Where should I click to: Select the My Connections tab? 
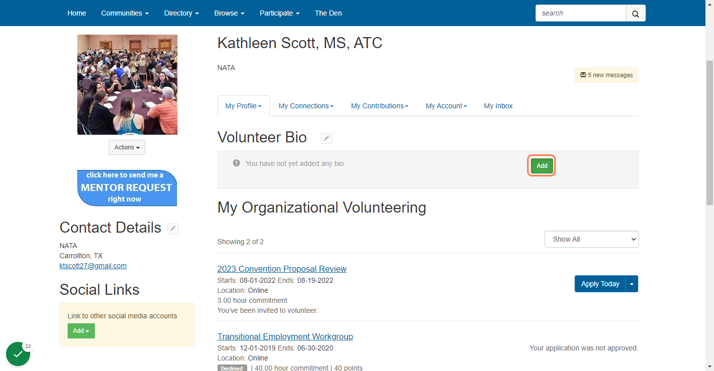pos(306,106)
